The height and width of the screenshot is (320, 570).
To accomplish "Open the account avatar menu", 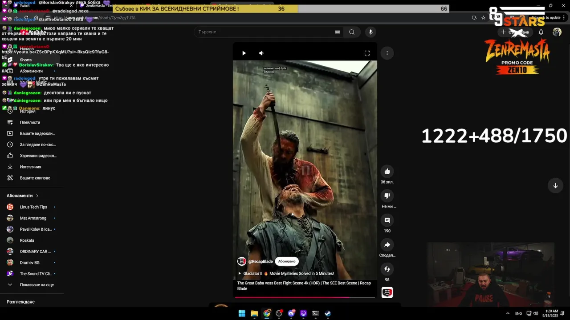I will point(557,32).
